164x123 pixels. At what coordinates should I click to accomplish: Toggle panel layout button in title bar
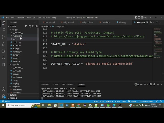pyautogui.click(x=139, y=17)
